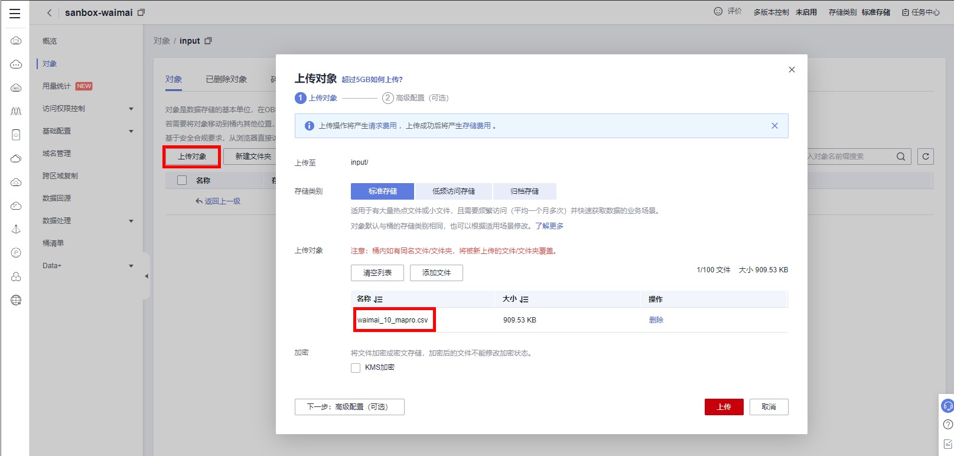Click the search magnifier icon
954x456 pixels.
coord(900,157)
